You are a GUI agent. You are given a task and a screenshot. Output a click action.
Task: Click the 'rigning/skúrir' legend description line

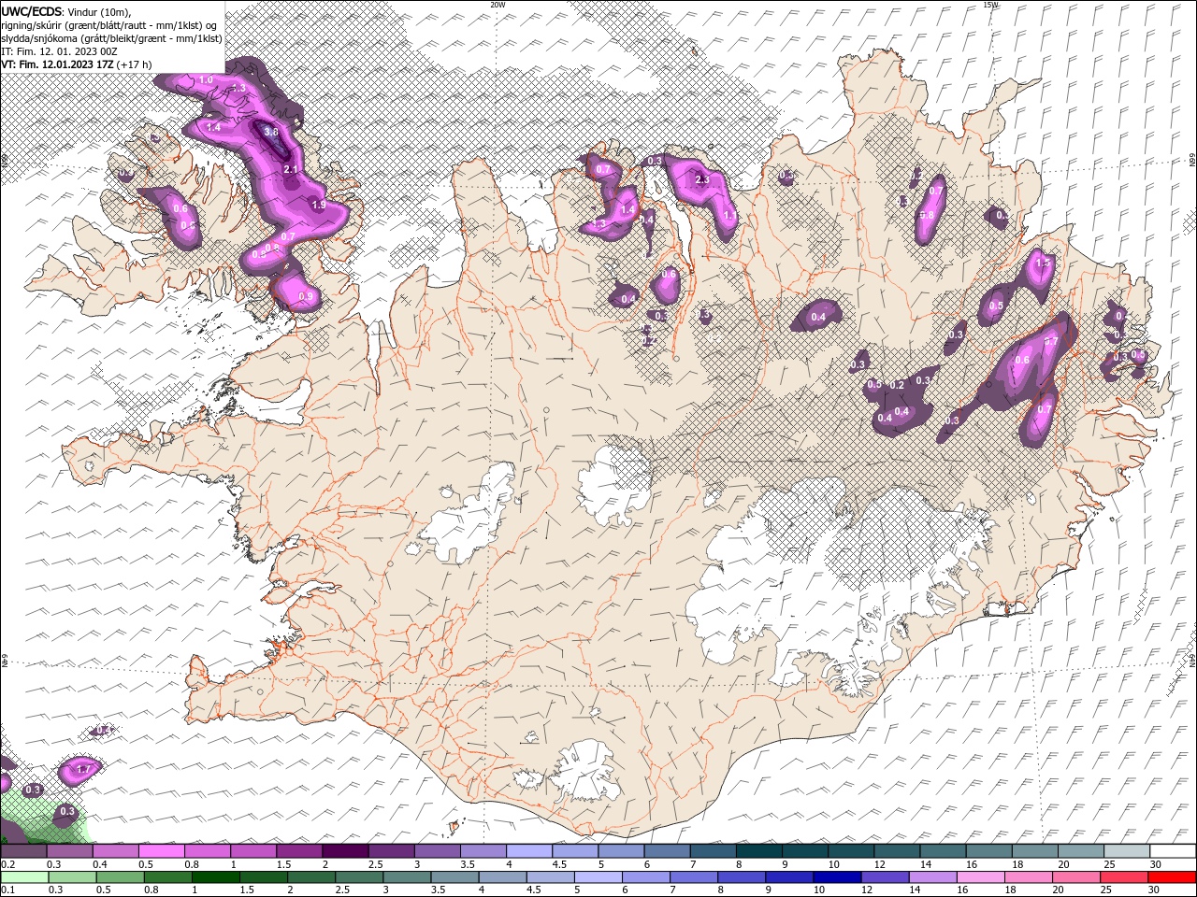coord(110,24)
